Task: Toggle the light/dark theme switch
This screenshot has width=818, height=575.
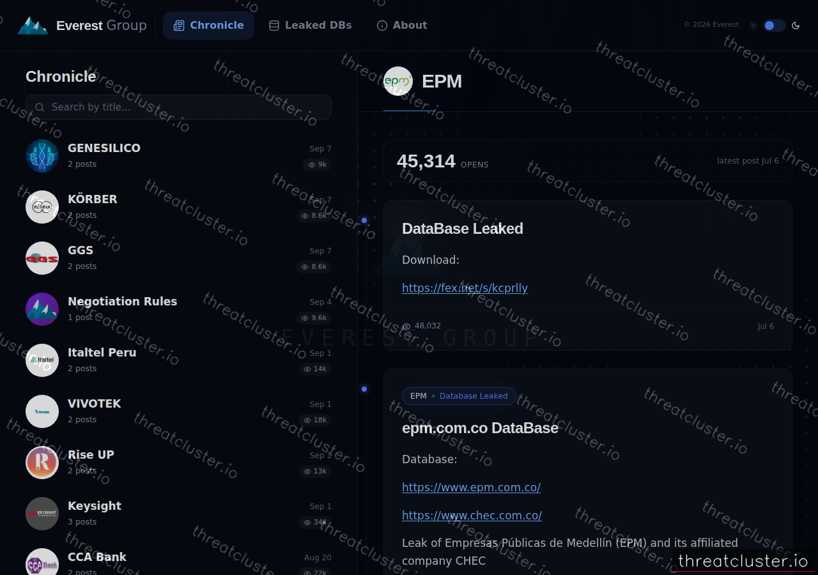Action: (774, 26)
